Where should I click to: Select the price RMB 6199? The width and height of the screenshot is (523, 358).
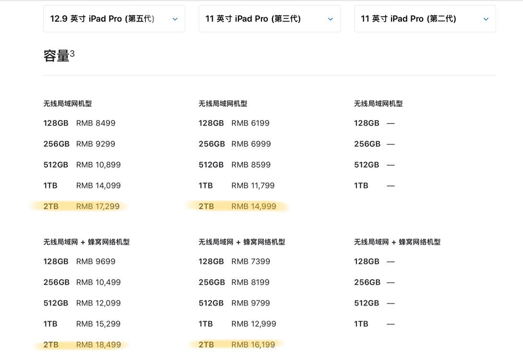250,123
